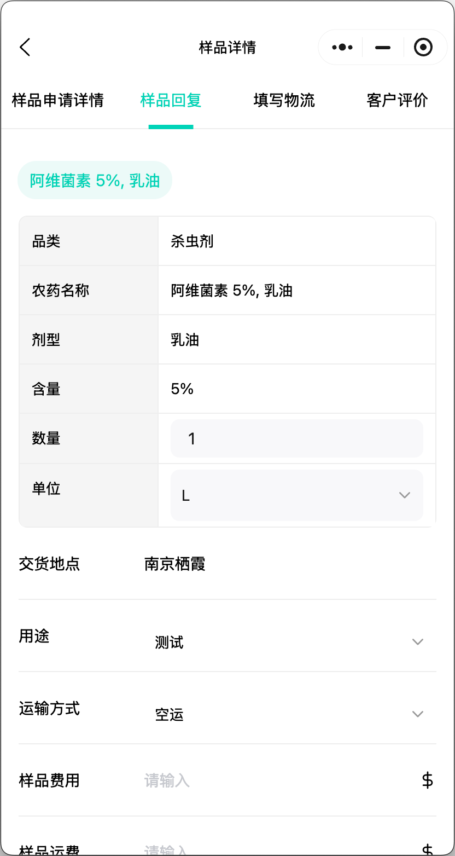Close mini program via target circle icon
This screenshot has width=455, height=856.
423,48
